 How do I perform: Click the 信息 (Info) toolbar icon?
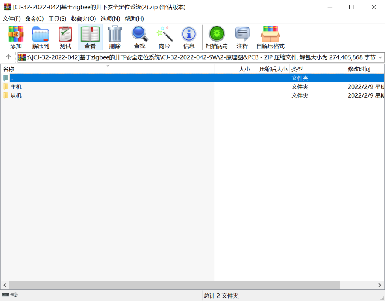click(x=189, y=37)
